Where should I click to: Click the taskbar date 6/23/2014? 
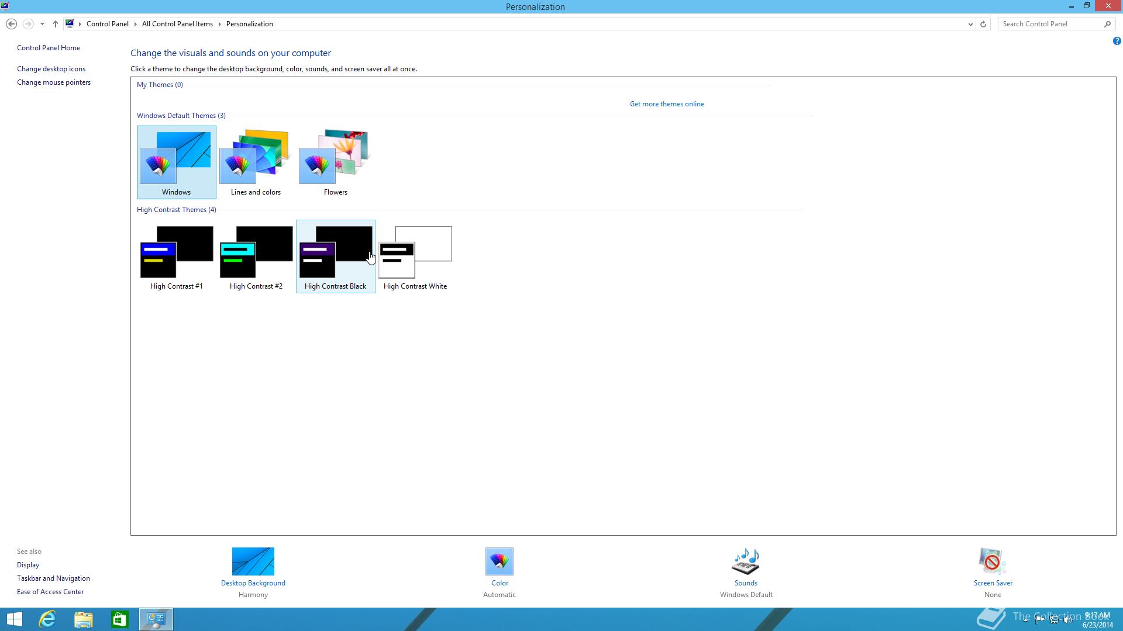point(1097,625)
